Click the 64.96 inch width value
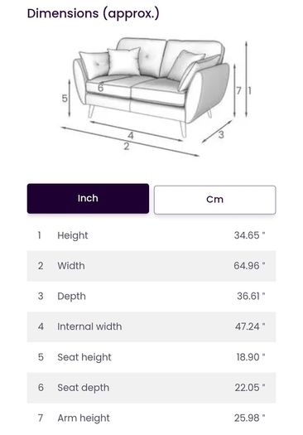 coord(249,266)
